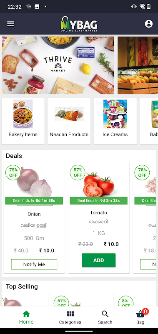Open Search from bottom bar
The width and height of the screenshot is (158, 334).
105,317
